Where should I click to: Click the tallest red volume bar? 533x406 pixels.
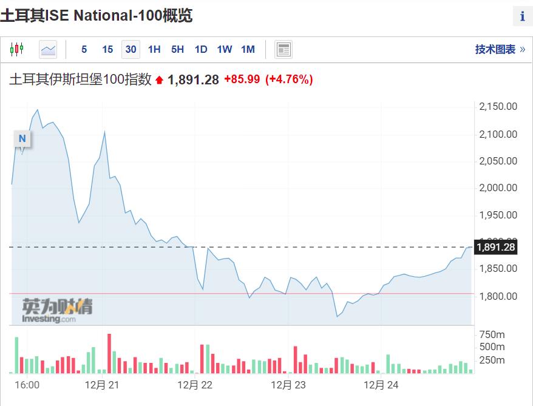(109, 353)
